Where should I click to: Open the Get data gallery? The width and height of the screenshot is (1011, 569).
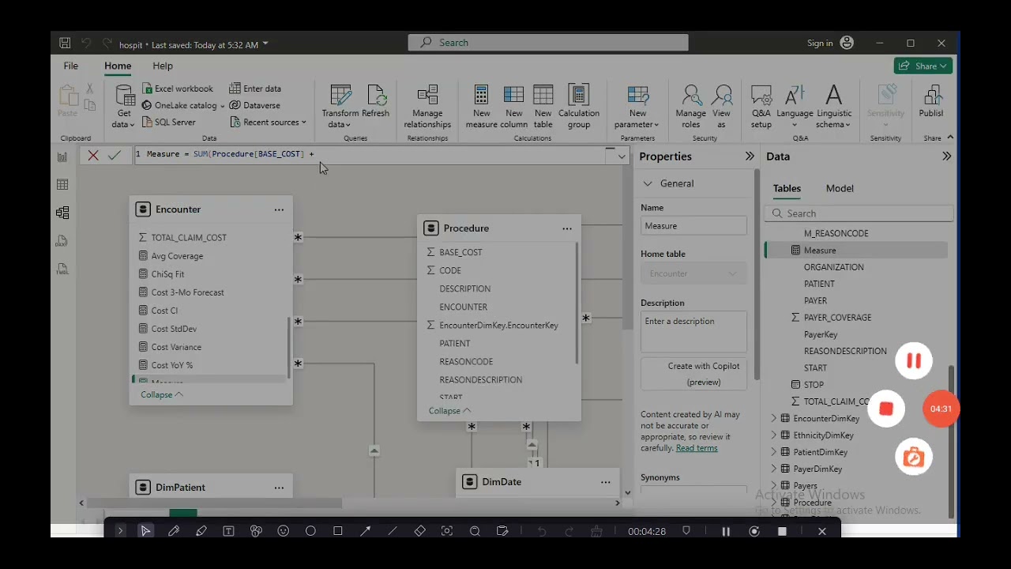(x=124, y=106)
